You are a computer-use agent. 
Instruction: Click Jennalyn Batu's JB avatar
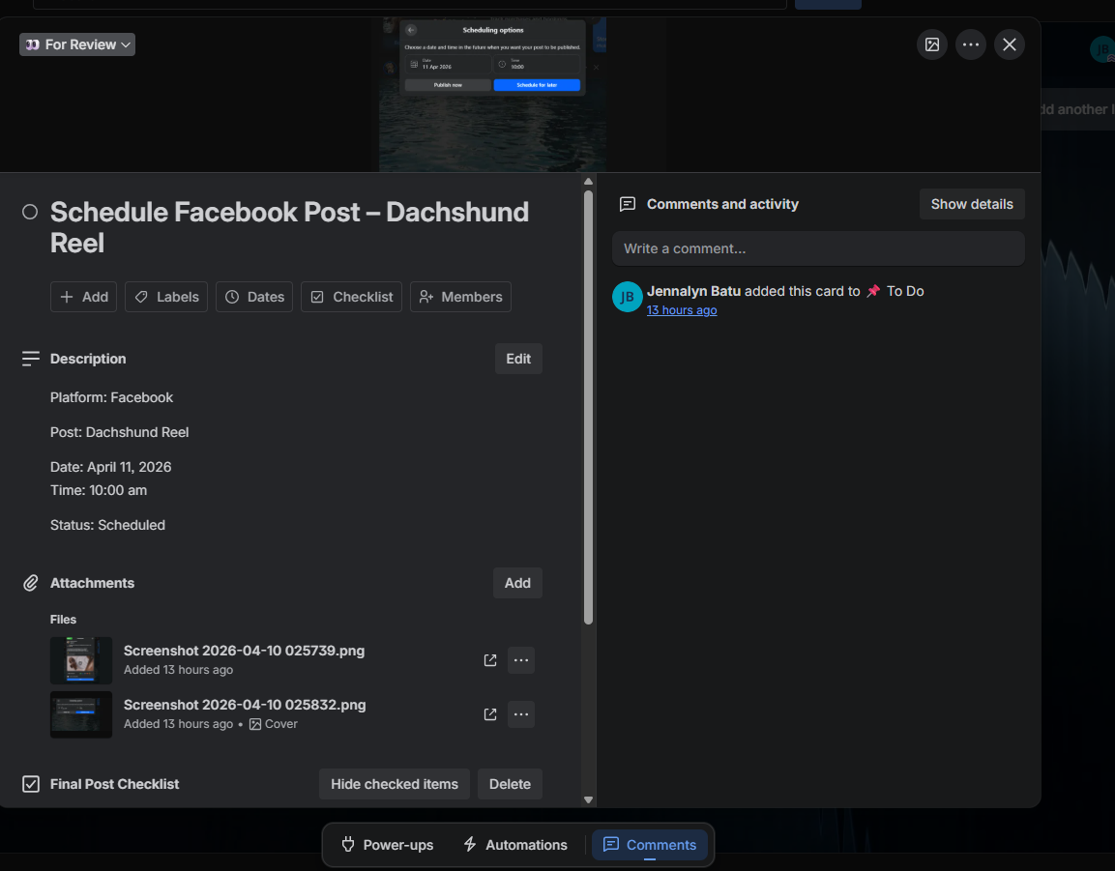coord(628,297)
